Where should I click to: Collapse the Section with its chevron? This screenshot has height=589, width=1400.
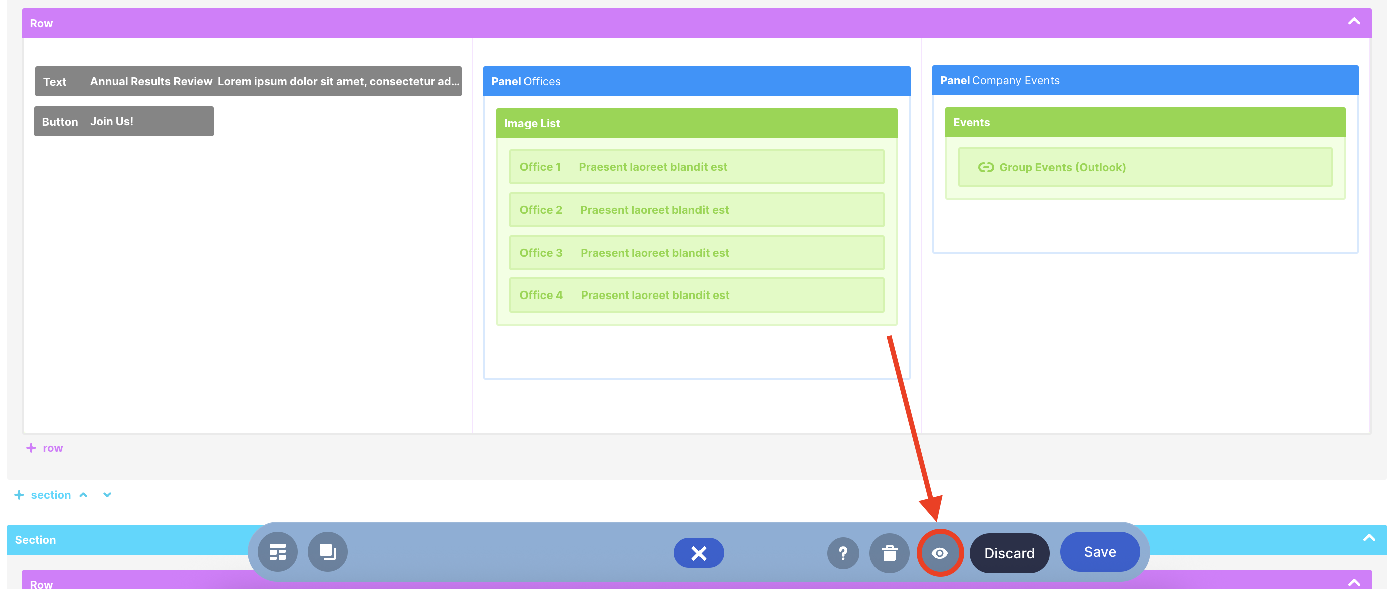(x=1369, y=538)
